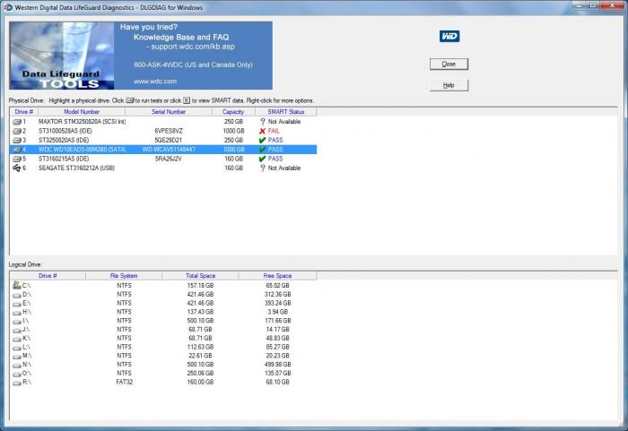628x431 pixels.
Task: Click the serial number WD-WCAV51148447
Action: 169,150
